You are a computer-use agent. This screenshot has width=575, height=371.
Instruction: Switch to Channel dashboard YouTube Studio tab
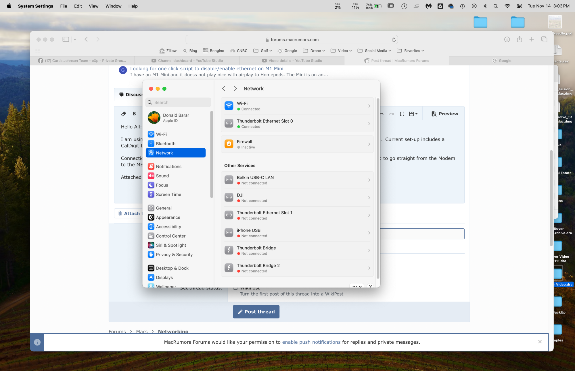pos(187,61)
